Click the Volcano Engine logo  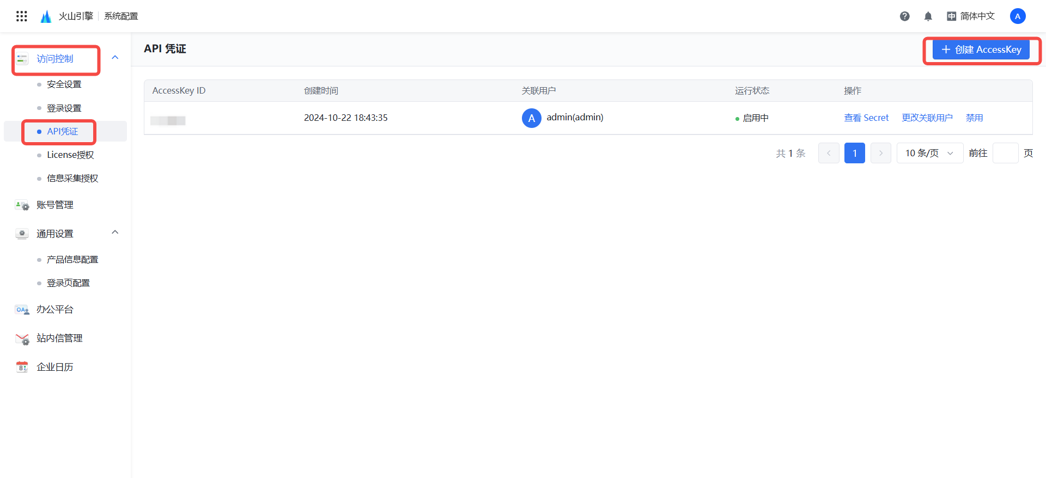[x=46, y=16]
